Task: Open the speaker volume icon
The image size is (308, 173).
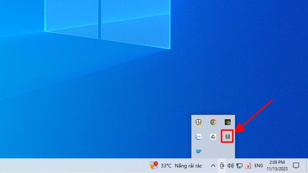Action: pyautogui.click(x=230, y=166)
